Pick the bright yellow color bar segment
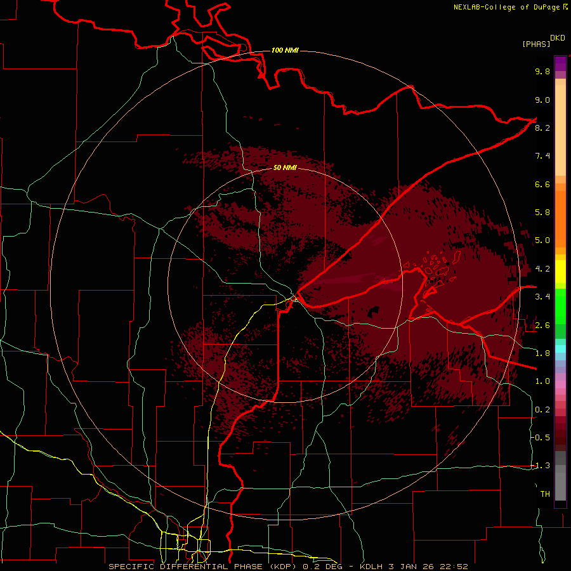The height and width of the screenshot is (571, 571). [x=560, y=272]
